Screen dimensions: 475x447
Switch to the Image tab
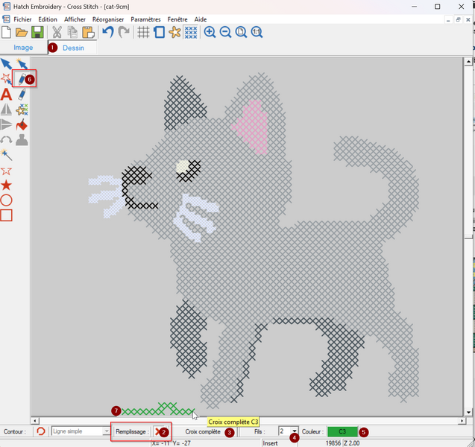(23, 48)
